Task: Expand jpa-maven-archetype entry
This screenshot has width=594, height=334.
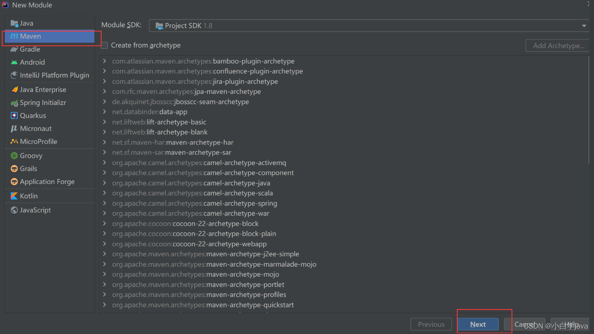Action: 104,92
